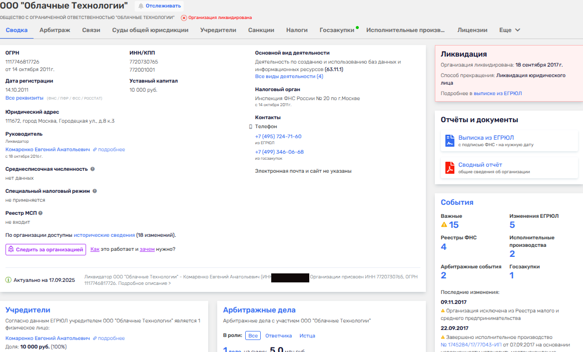This screenshot has height=352, width=583.
Task: Click the Следить за организацией button
Action: point(45,249)
